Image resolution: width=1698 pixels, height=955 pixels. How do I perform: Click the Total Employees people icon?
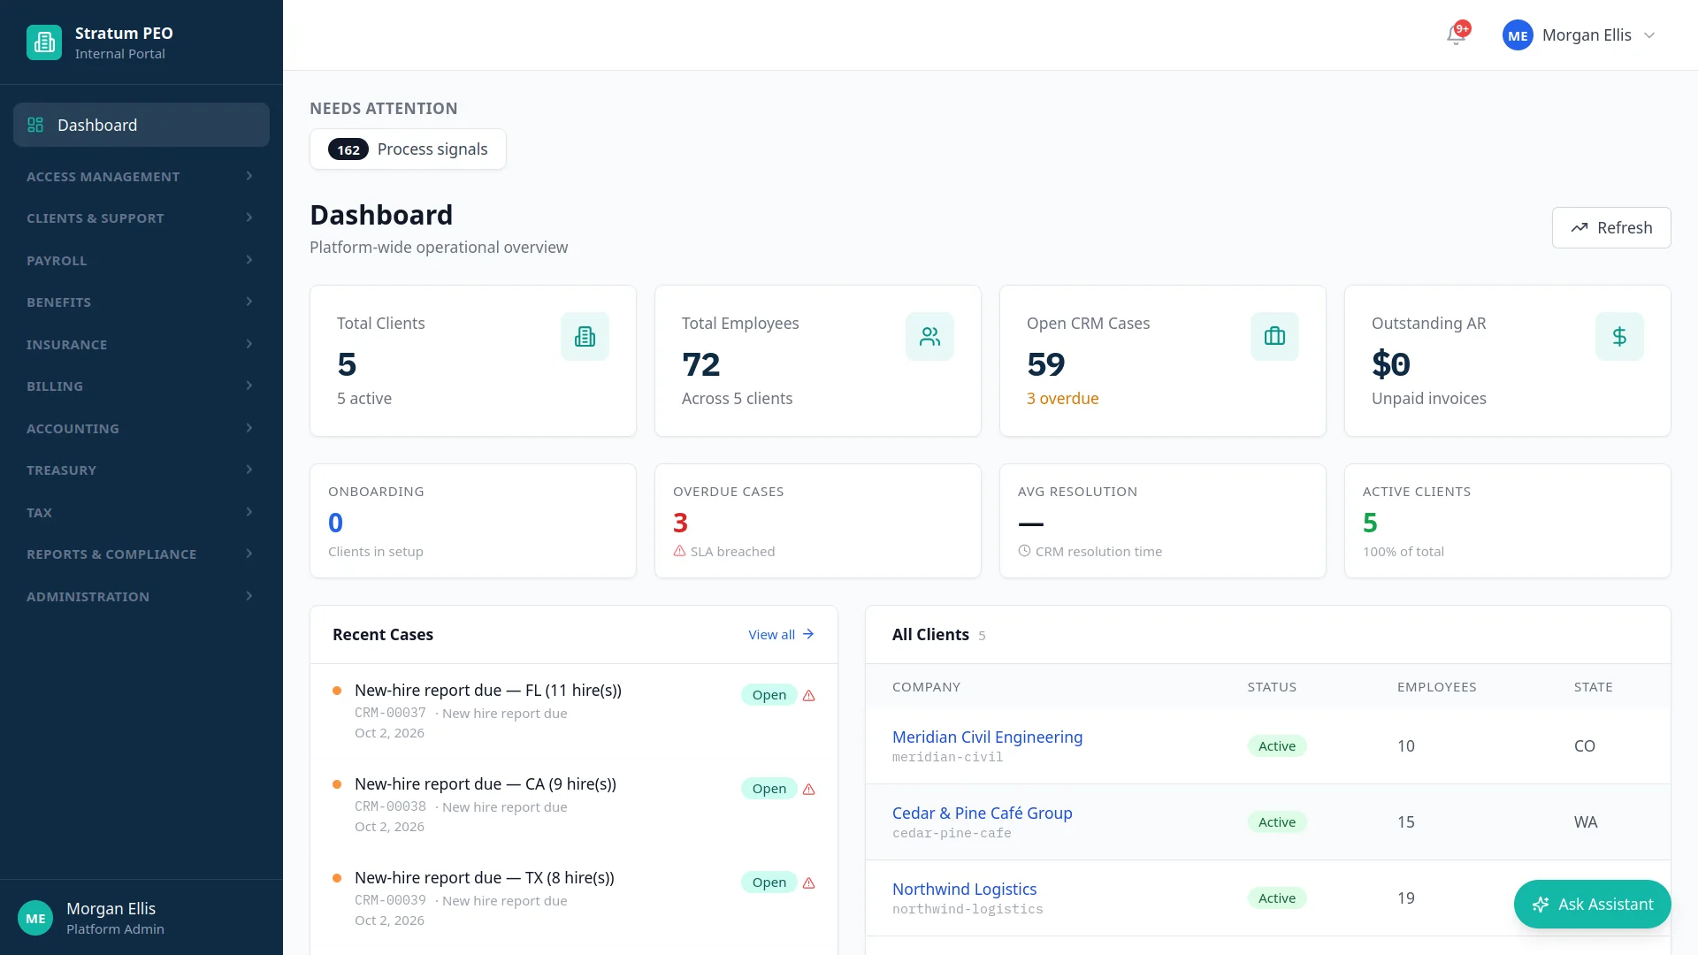929,336
